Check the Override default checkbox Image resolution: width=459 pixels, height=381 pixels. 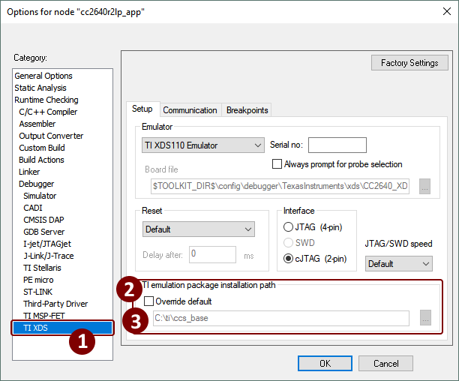click(148, 301)
